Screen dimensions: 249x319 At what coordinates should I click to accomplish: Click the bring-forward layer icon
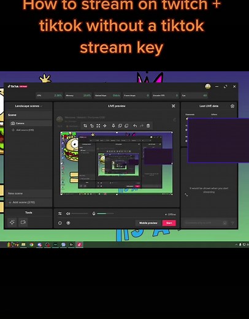(x=120, y=126)
